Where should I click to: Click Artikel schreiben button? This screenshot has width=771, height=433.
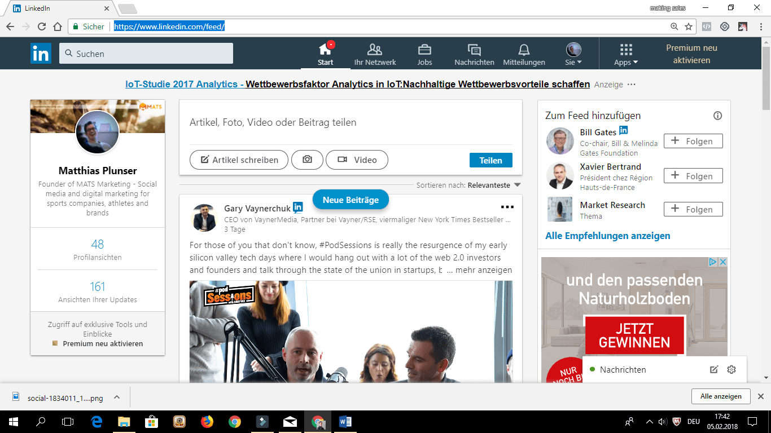[x=239, y=160]
